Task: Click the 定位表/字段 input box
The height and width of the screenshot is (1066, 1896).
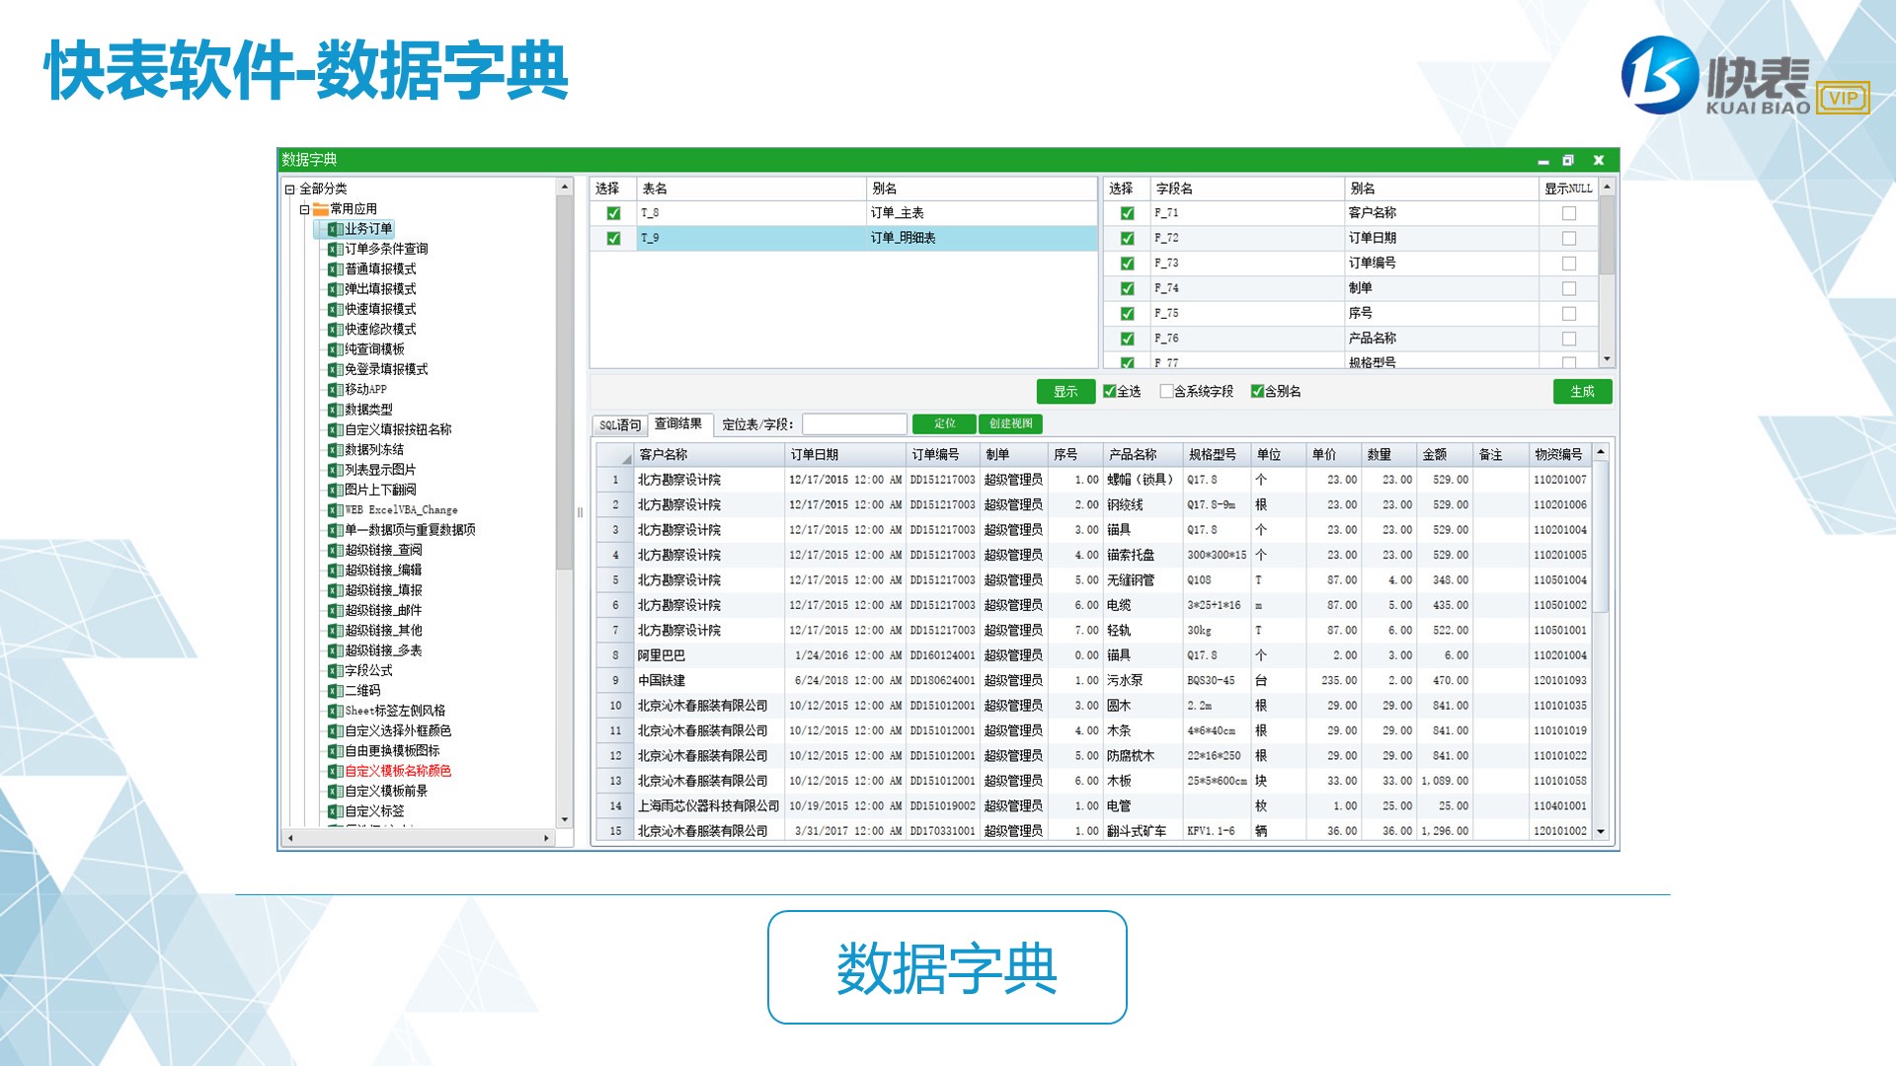Action: click(854, 424)
